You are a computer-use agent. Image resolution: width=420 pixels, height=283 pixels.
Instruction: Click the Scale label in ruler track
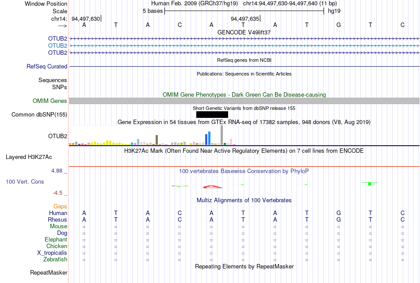[60, 11]
